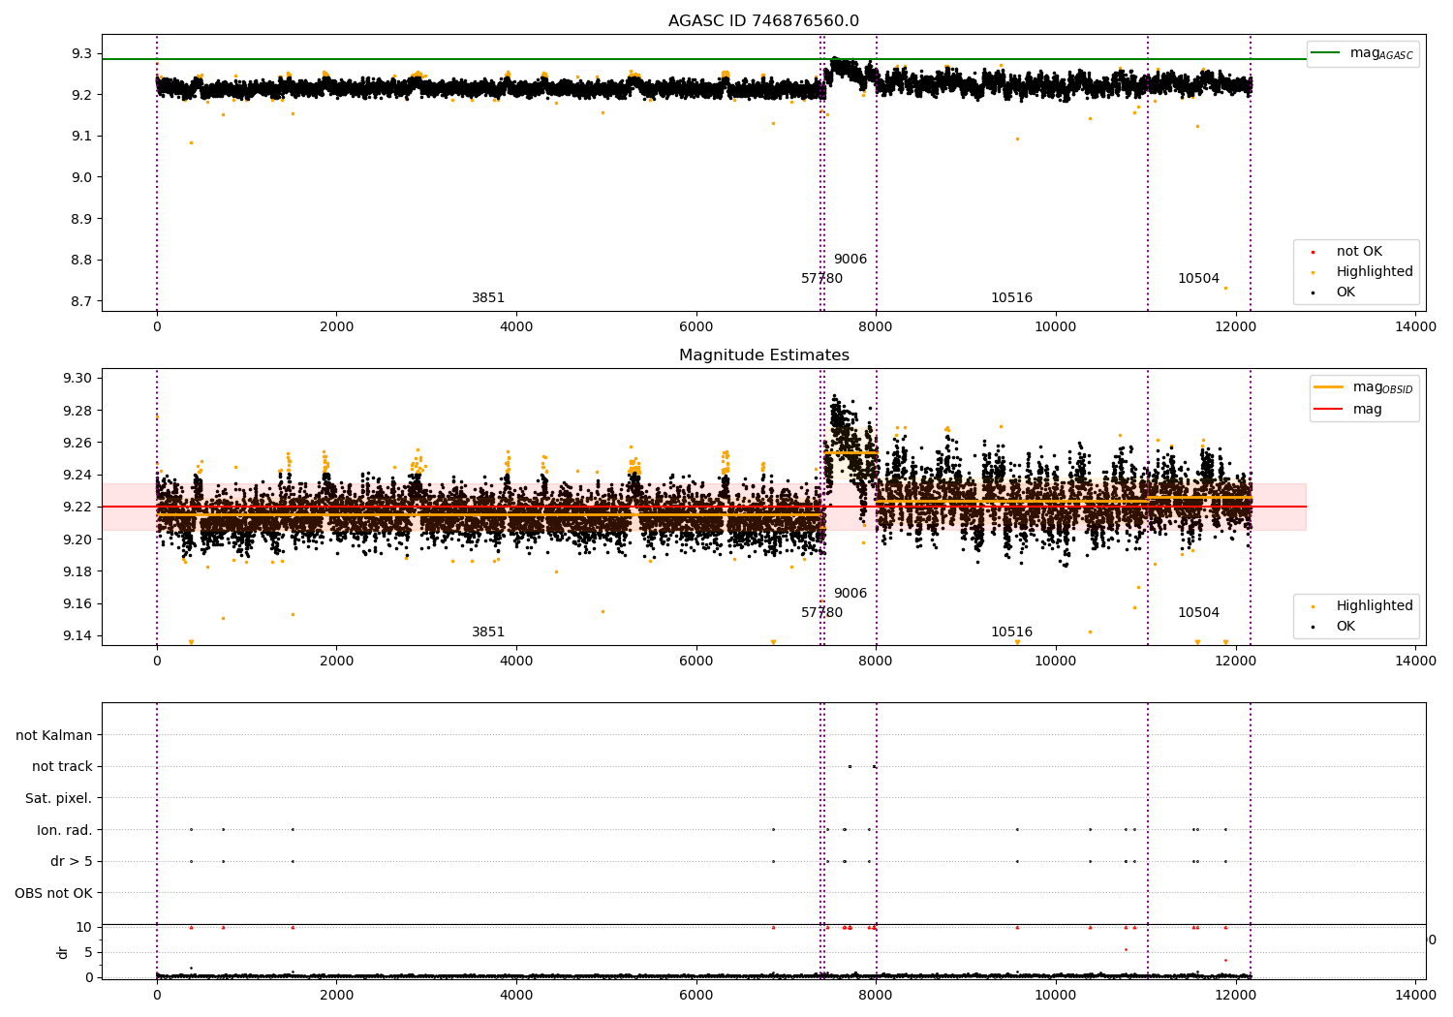1453x1017 pixels.
Task: Click OBSID label 9006 in Magnitude Estimates plot
Action: (850, 593)
